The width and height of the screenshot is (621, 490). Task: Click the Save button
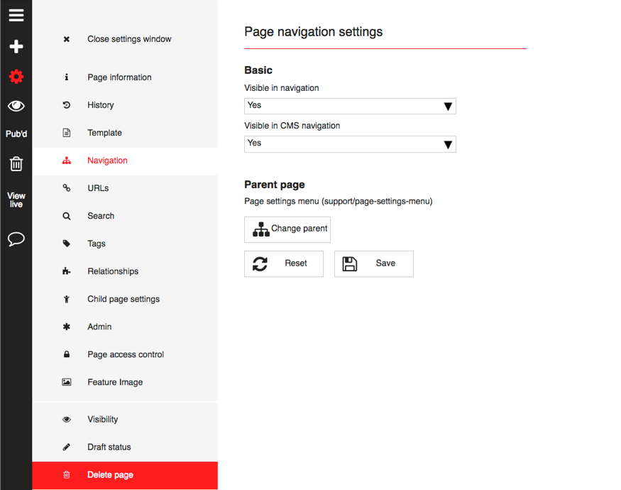point(374,263)
